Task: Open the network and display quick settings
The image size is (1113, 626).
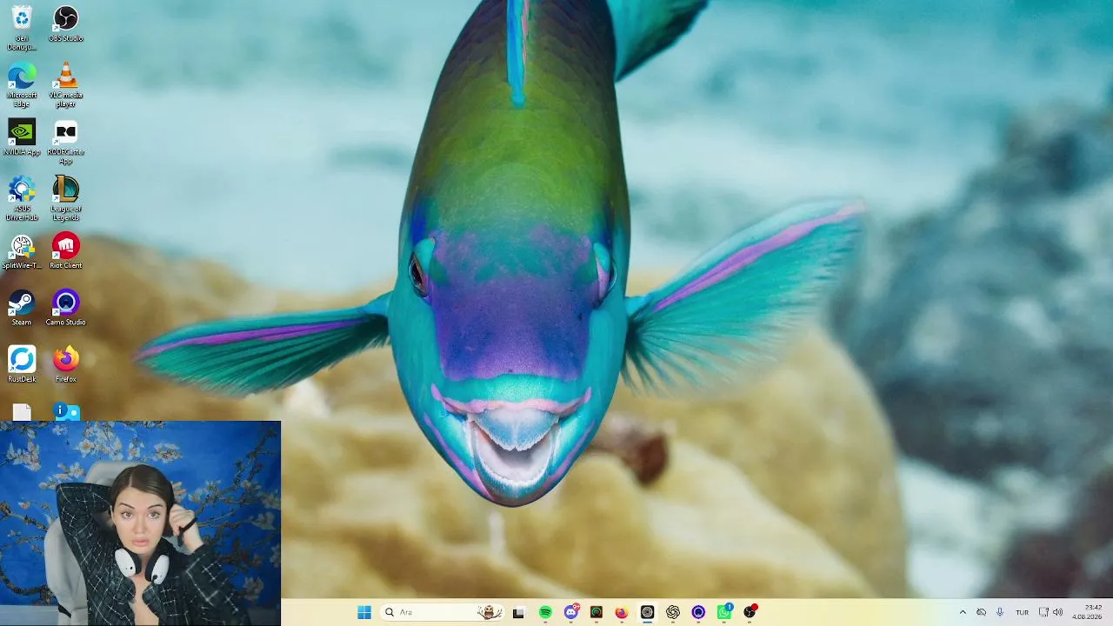Action: 1043,612
